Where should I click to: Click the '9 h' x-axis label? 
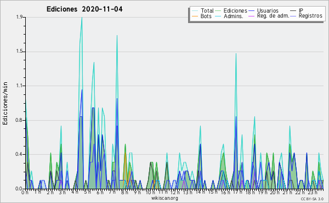[137, 193]
